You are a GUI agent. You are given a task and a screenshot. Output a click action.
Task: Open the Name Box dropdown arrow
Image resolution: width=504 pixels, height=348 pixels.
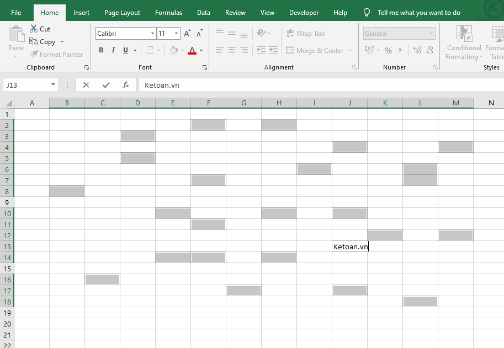[53, 85]
